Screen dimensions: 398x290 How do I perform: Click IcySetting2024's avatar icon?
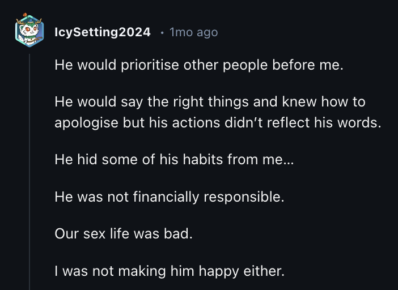coord(29,32)
